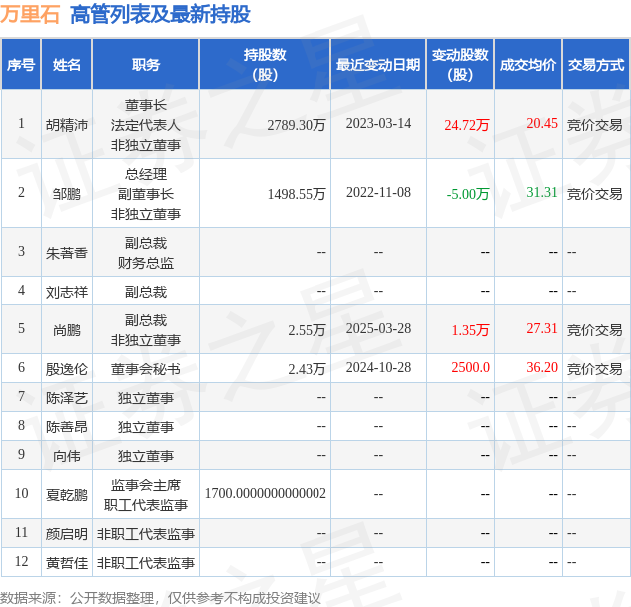Click the title 万里石
Viewport: 631px width, 607px height.
(30, 14)
